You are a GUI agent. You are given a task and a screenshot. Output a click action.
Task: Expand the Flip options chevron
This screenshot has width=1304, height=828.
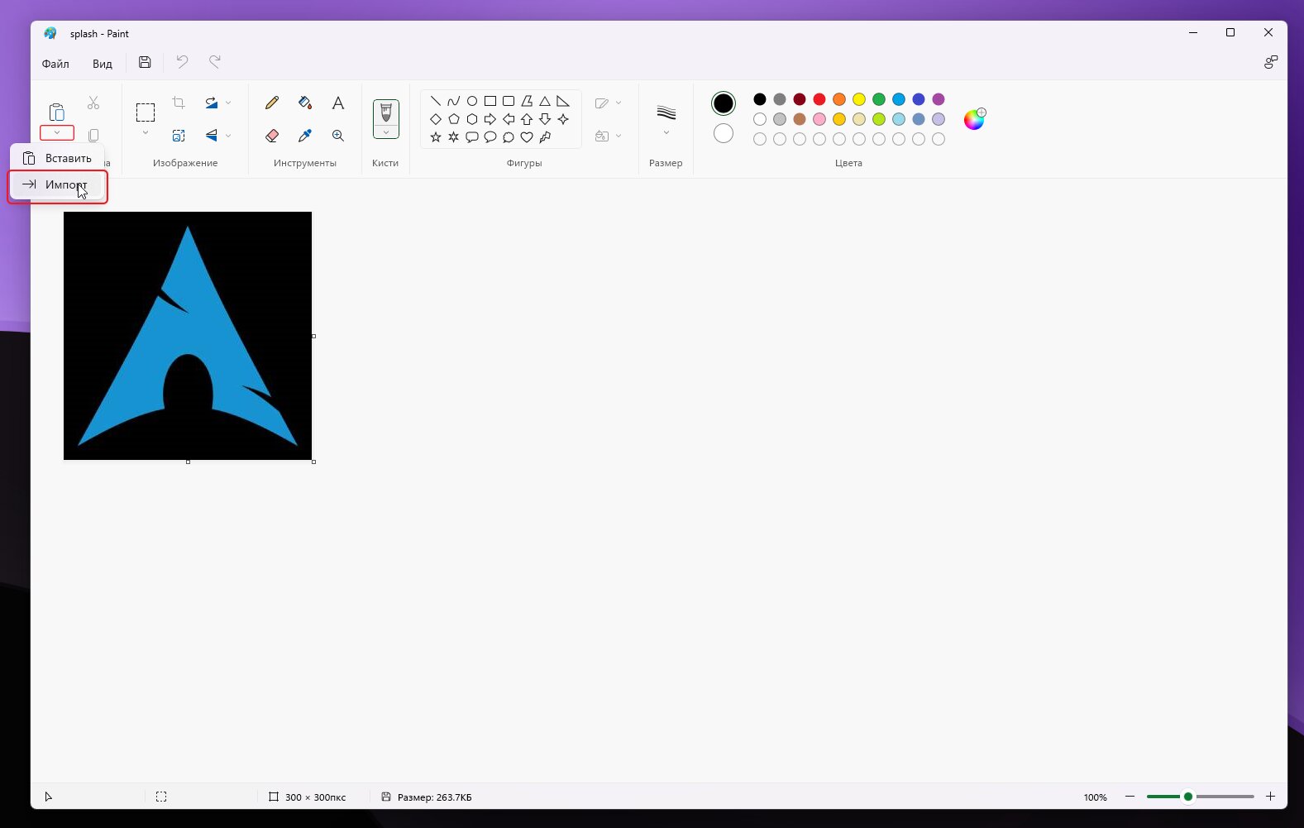228,135
